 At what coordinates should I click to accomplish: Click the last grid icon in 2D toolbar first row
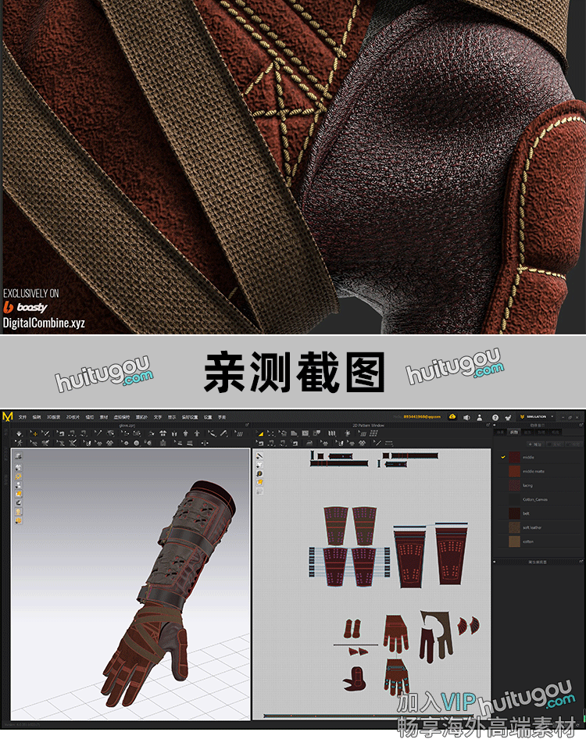click(374, 434)
